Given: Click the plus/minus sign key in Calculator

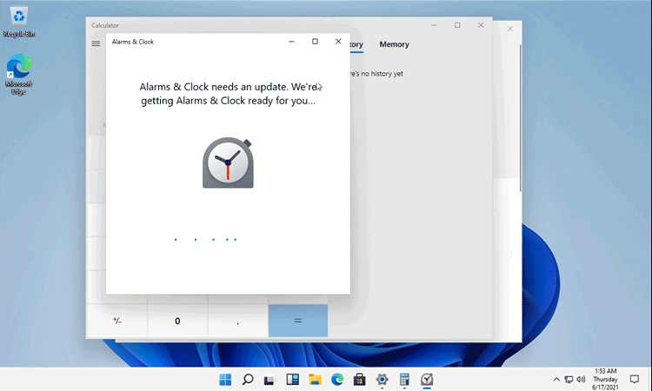Looking at the screenshot, I should 117,321.
